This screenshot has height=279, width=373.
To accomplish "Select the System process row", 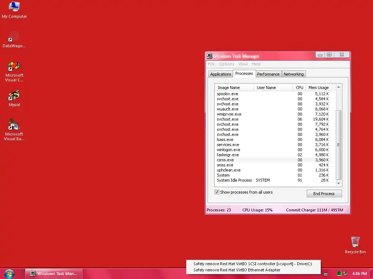I will click(273, 175).
